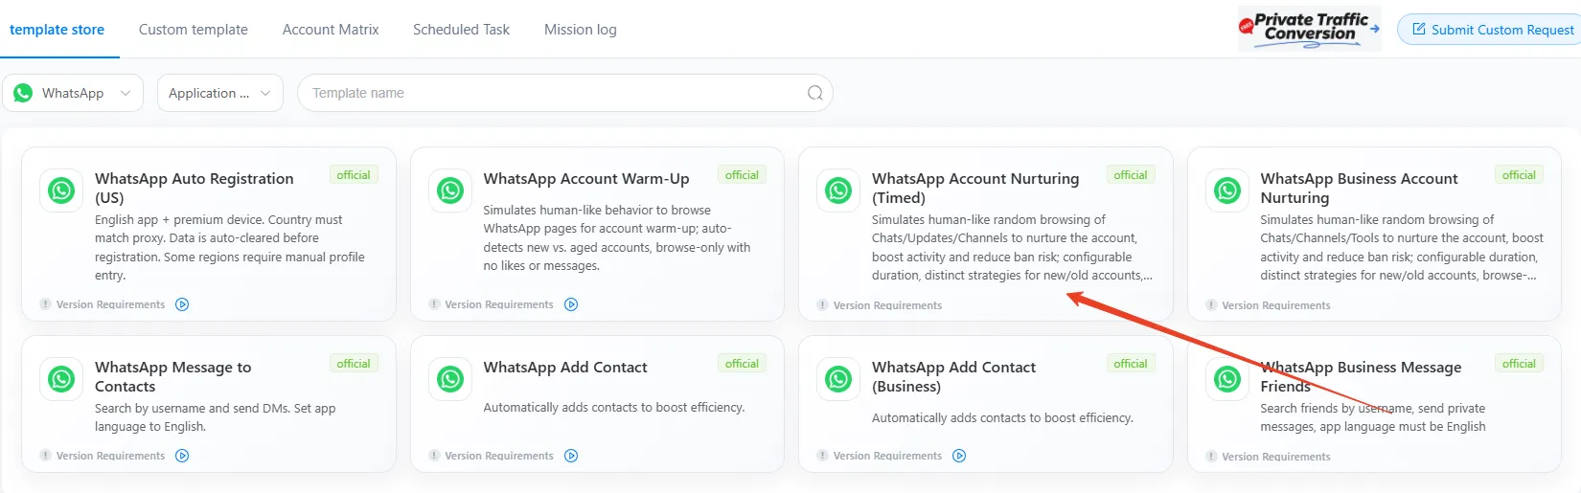
Task: Click info icon beside Message to Contacts requirements
Action: click(45, 456)
